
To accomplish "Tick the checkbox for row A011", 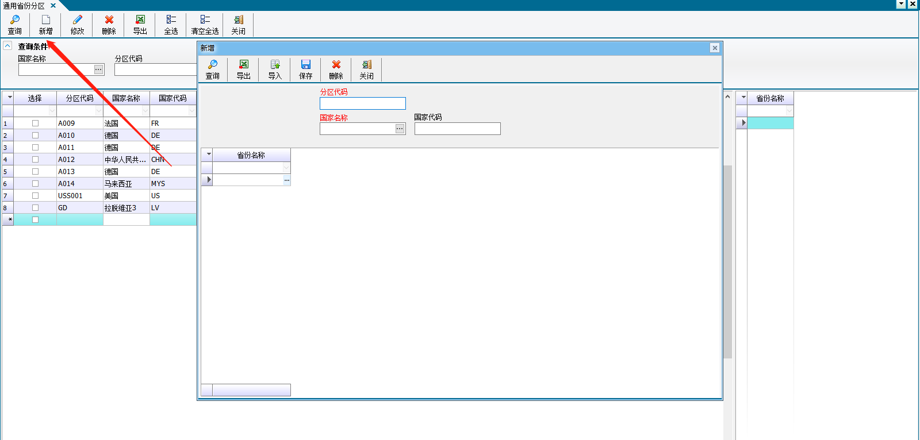I will click(35, 147).
